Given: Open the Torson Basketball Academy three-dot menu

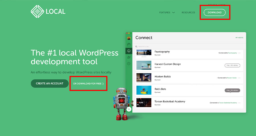Looking at the screenshot, I should pos(239,103).
